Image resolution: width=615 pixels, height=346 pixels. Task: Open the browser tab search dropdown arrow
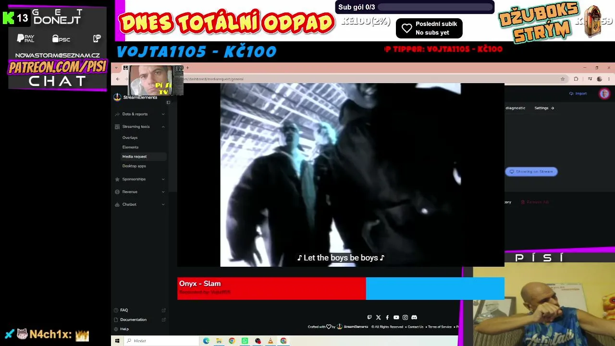click(x=116, y=68)
